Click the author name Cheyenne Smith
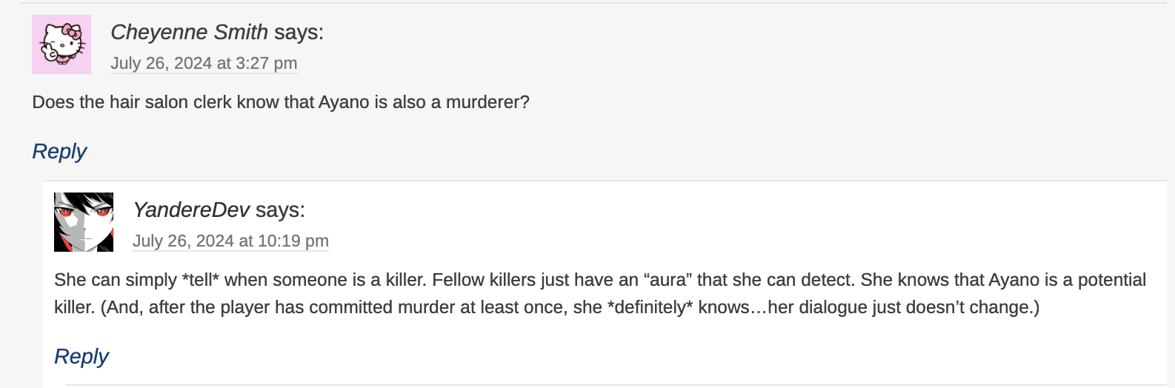The height and width of the screenshot is (388, 1175). pos(189,33)
